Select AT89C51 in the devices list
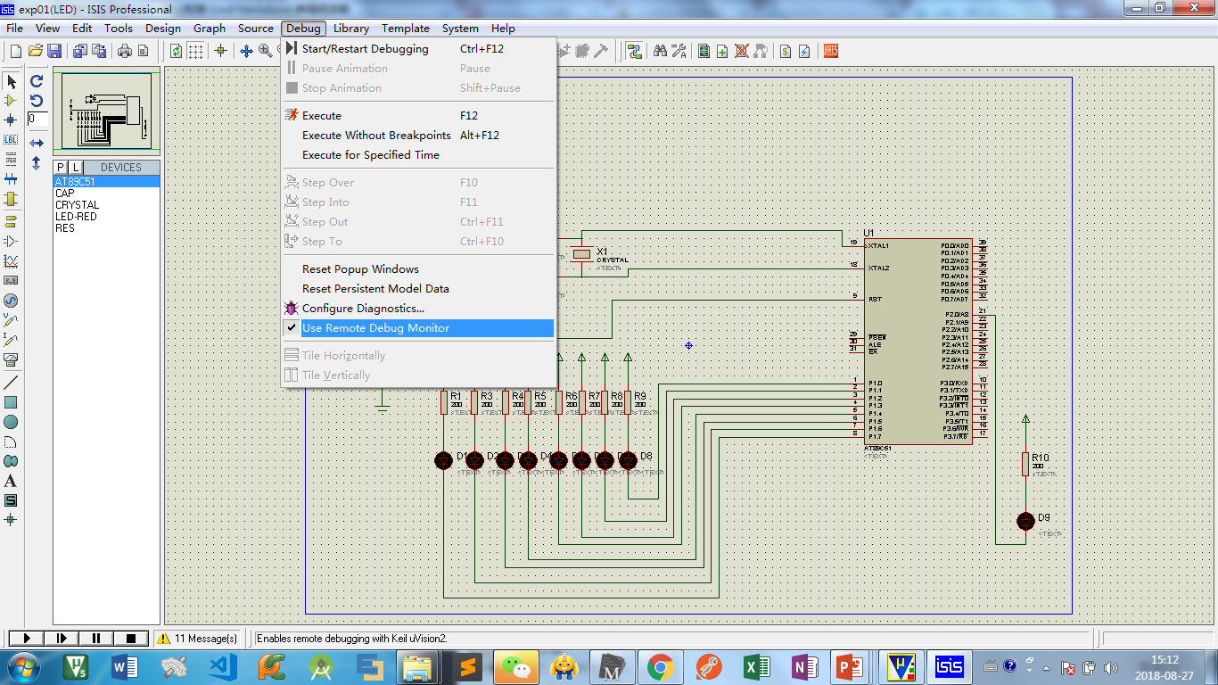Screen dimensions: 1218x685 click(x=107, y=181)
